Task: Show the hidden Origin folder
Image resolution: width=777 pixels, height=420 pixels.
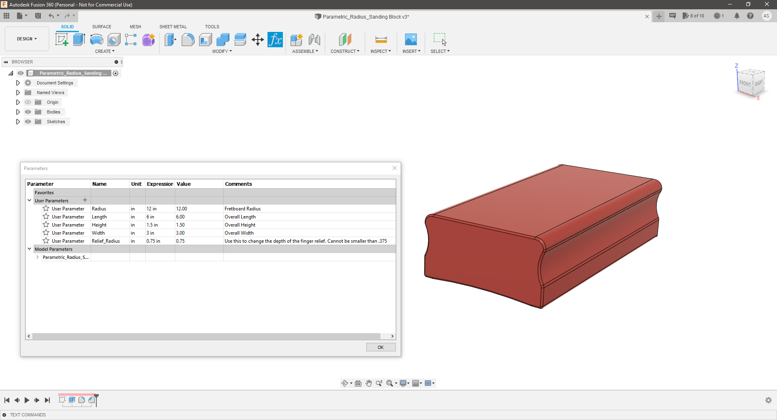Action: [x=28, y=102]
